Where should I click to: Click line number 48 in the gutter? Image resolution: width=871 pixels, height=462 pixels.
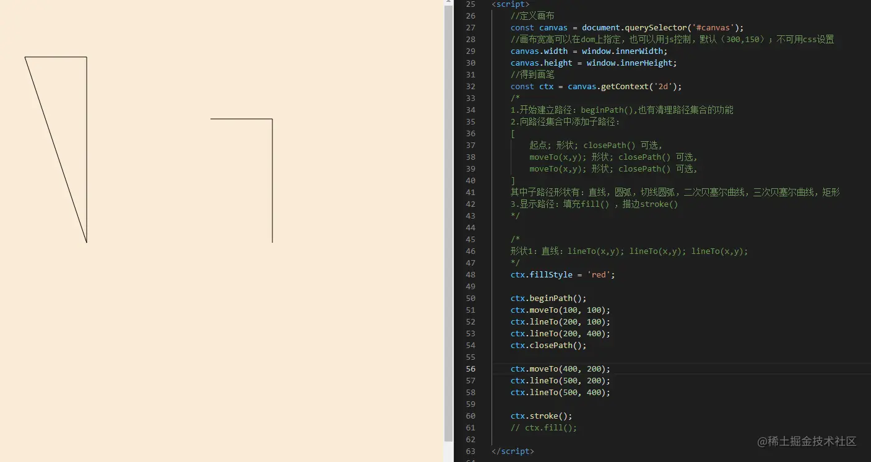click(x=470, y=275)
